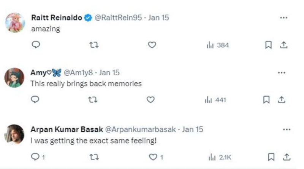This screenshot has height=169, width=304.
Task: Like Amy's "brings back memories" tweet
Action: [x=150, y=100]
